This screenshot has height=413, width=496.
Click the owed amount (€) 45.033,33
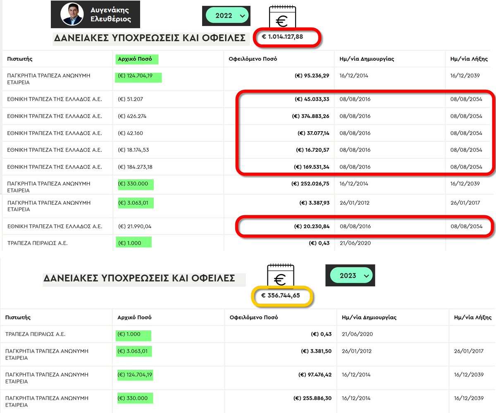312,99
